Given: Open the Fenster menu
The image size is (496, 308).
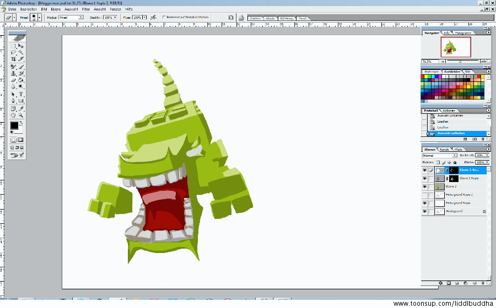Looking at the screenshot, I should pyautogui.click(x=116, y=9).
